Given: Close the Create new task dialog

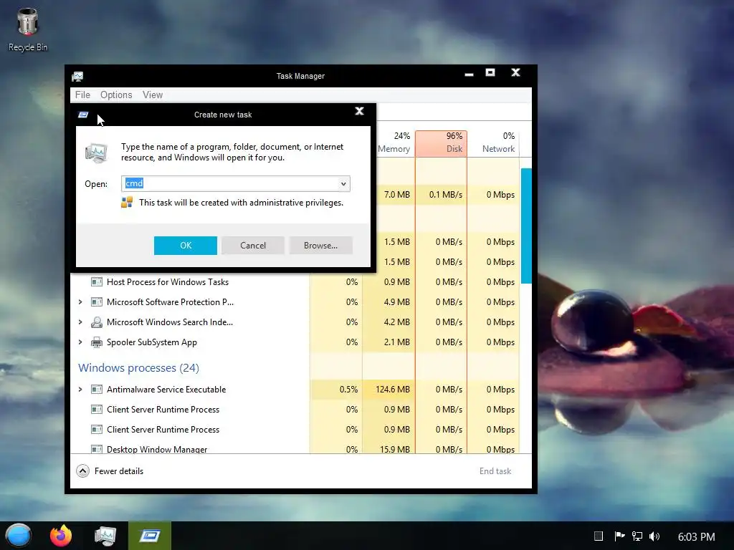Looking at the screenshot, I should (x=360, y=111).
